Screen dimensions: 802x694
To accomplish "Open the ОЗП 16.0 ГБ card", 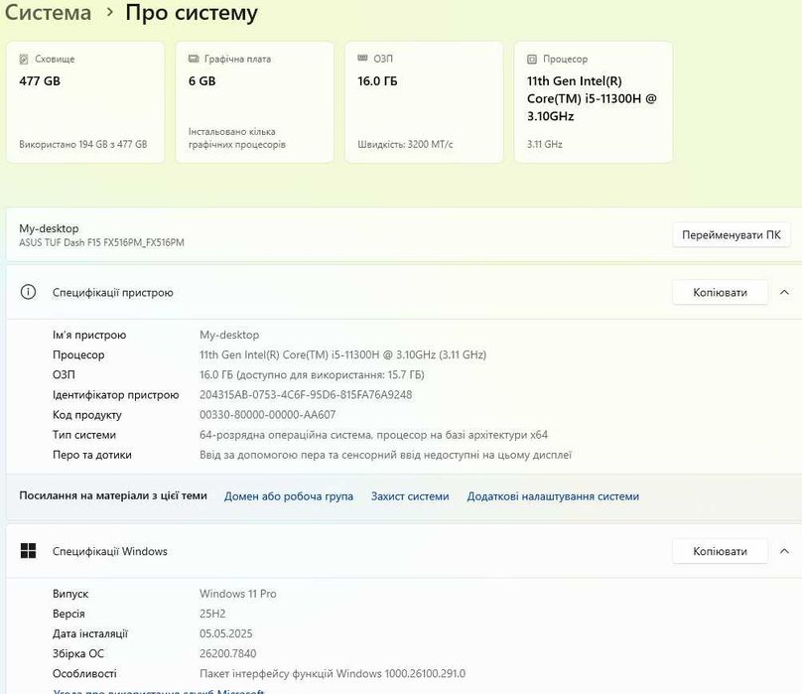I will click(424, 102).
